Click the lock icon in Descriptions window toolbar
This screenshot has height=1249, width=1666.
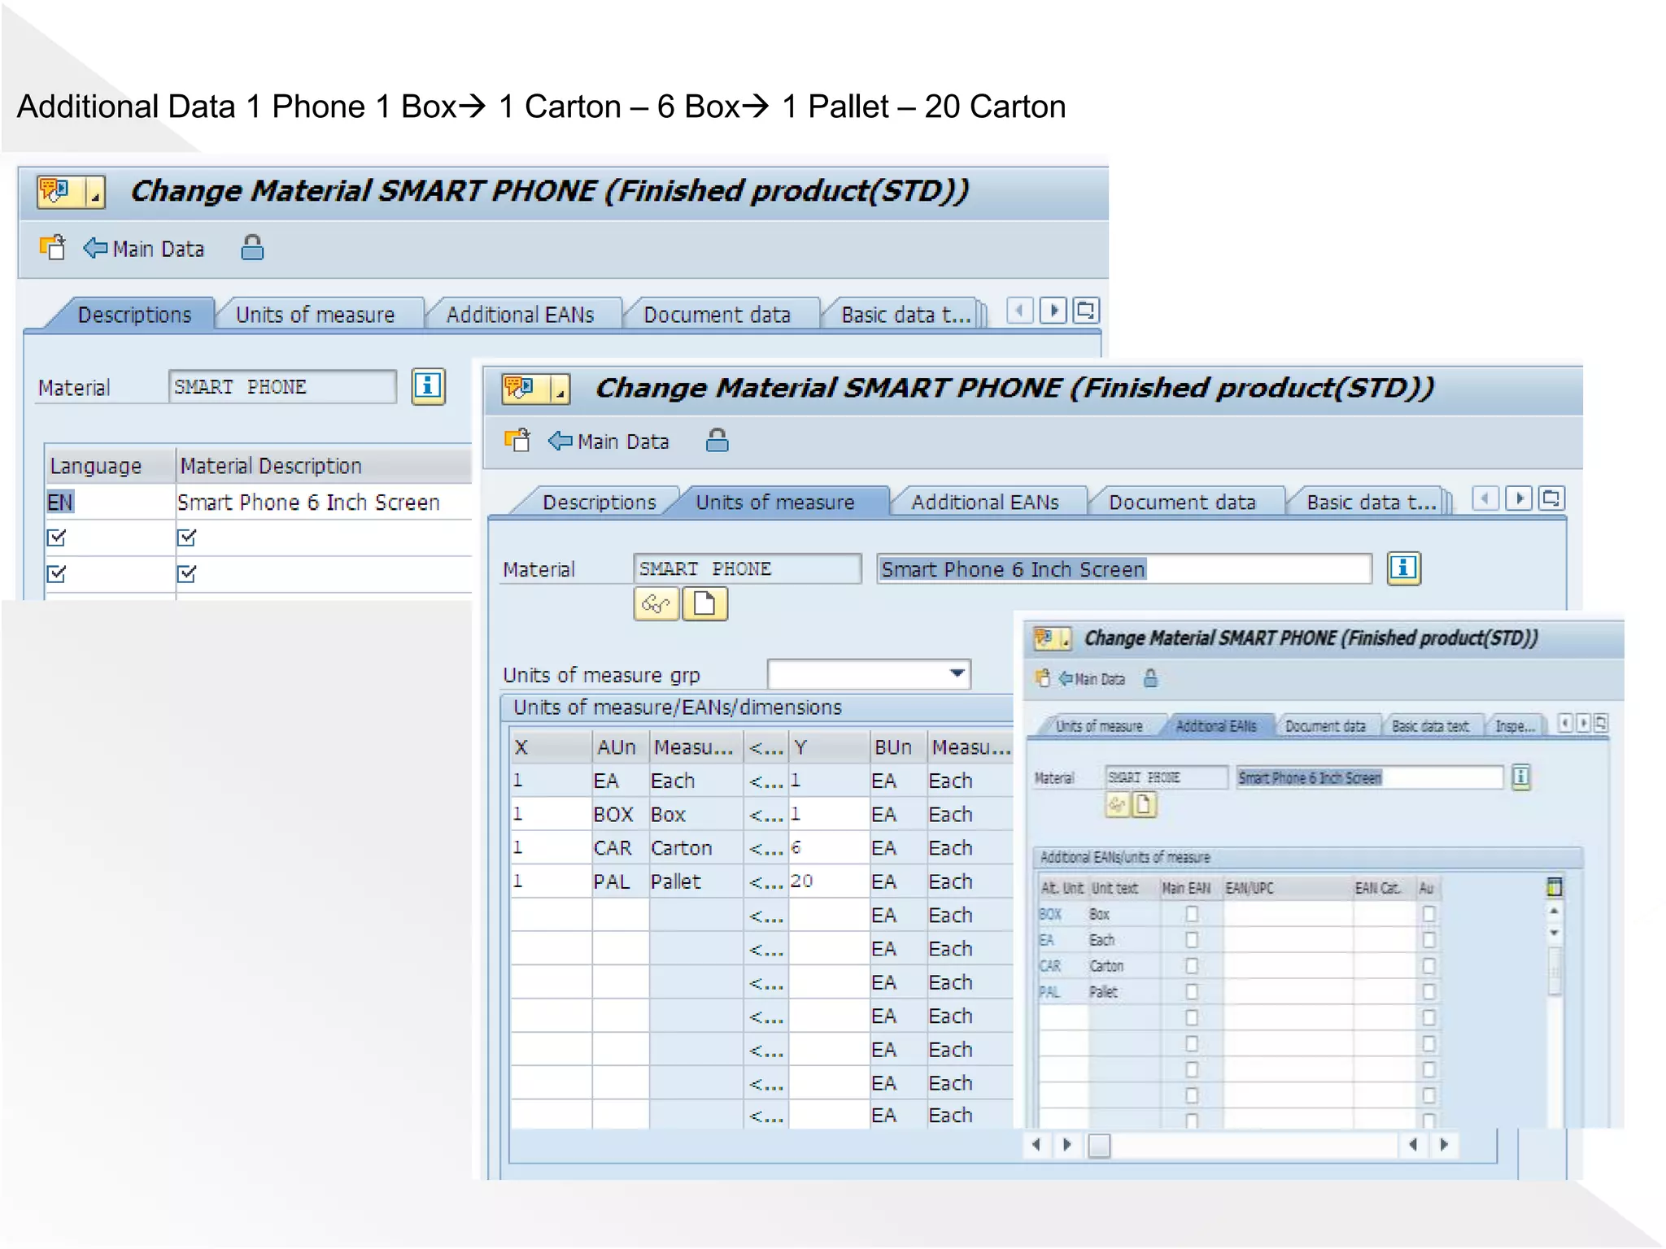pyautogui.click(x=252, y=247)
